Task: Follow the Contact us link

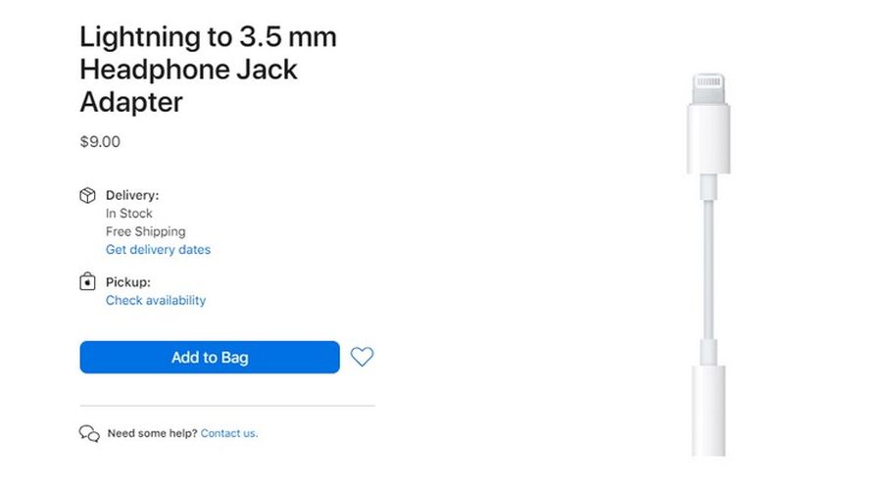Action: coord(229,433)
